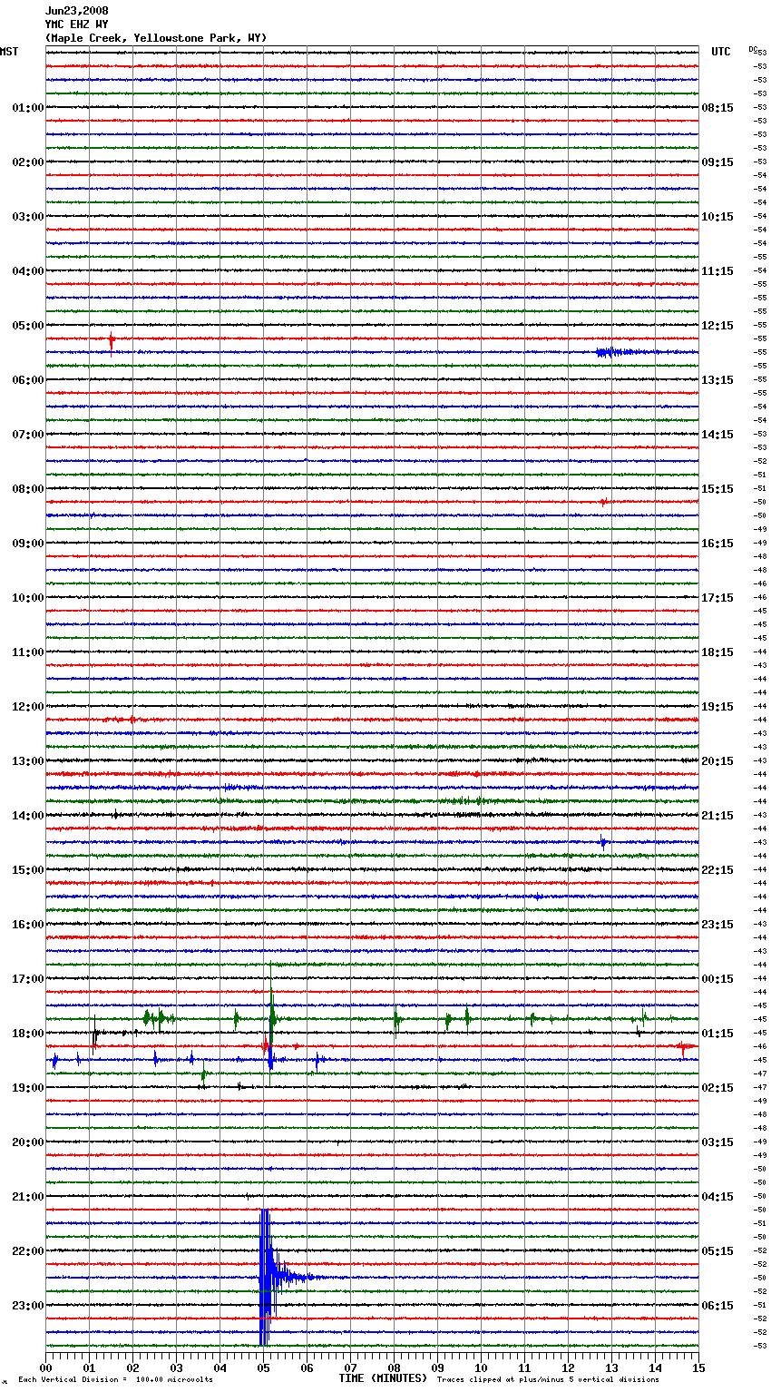
Task: Select the station code YMC EHZ WY
Action: point(76,25)
